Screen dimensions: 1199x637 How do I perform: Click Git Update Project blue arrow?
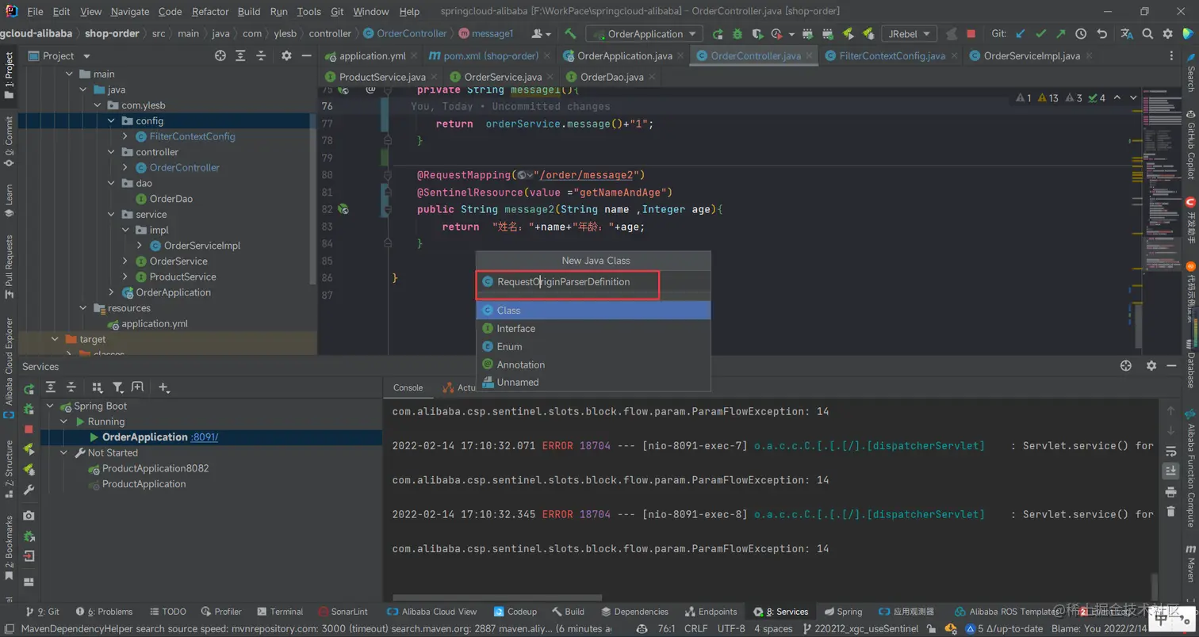tap(1021, 34)
